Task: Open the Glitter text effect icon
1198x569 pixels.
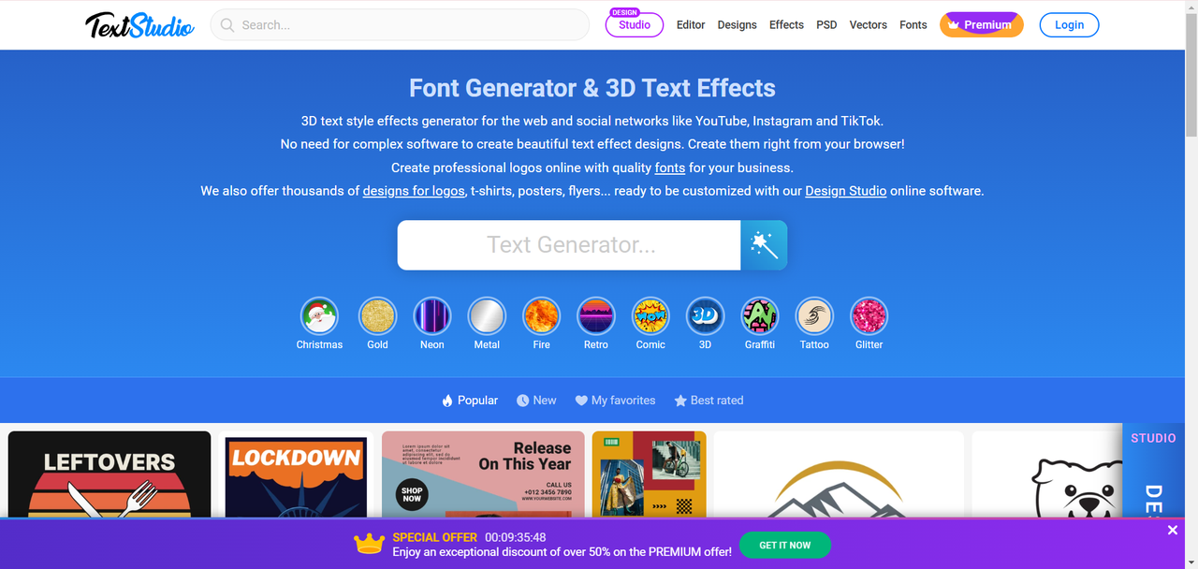Action: (869, 317)
